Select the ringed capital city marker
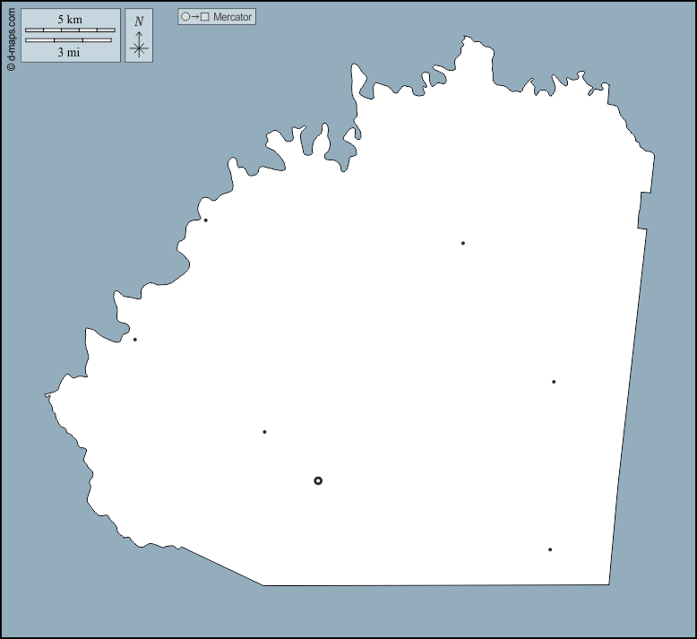This screenshot has width=697, height=639. (318, 481)
